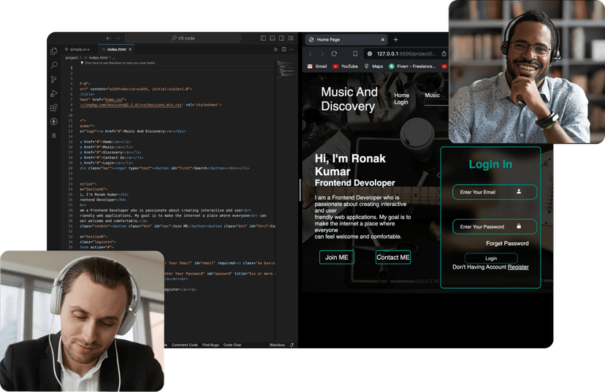Viewport: 605px width, 392px height.
Task: Toggle the primary sidebar layout icon
Action: point(263,38)
